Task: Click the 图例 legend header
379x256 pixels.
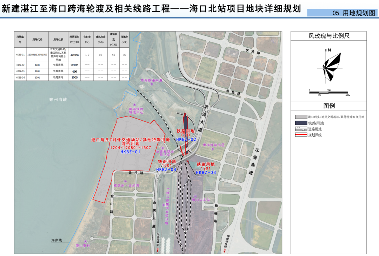Action: tap(329, 106)
